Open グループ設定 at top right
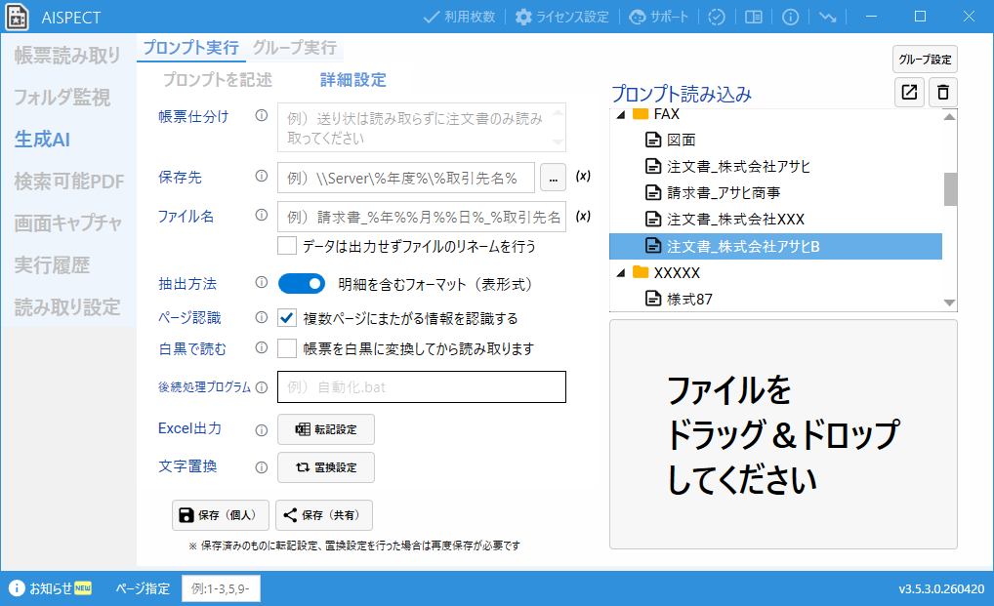 926,59
